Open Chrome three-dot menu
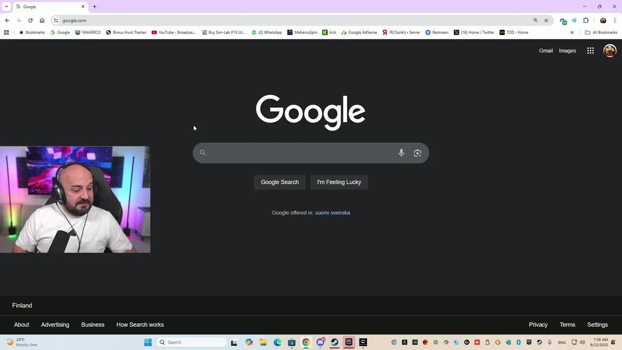 click(615, 20)
